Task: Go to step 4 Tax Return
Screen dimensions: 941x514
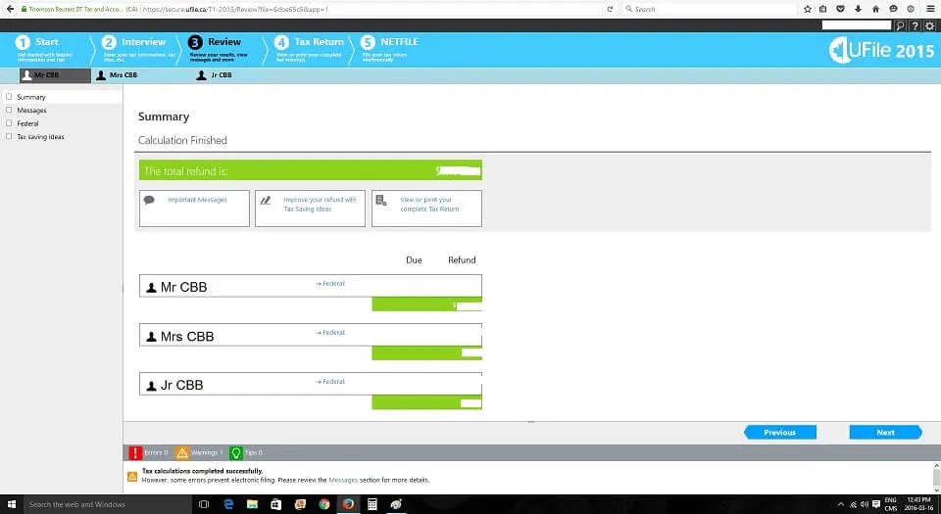Action: (310, 48)
